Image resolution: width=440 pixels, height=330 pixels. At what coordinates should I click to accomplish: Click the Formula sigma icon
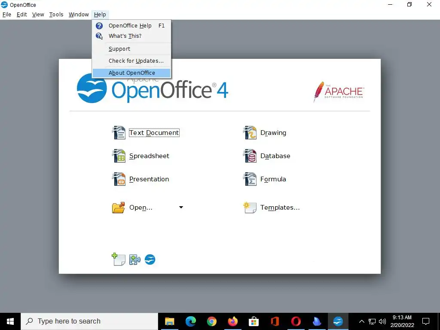pyautogui.click(x=250, y=179)
